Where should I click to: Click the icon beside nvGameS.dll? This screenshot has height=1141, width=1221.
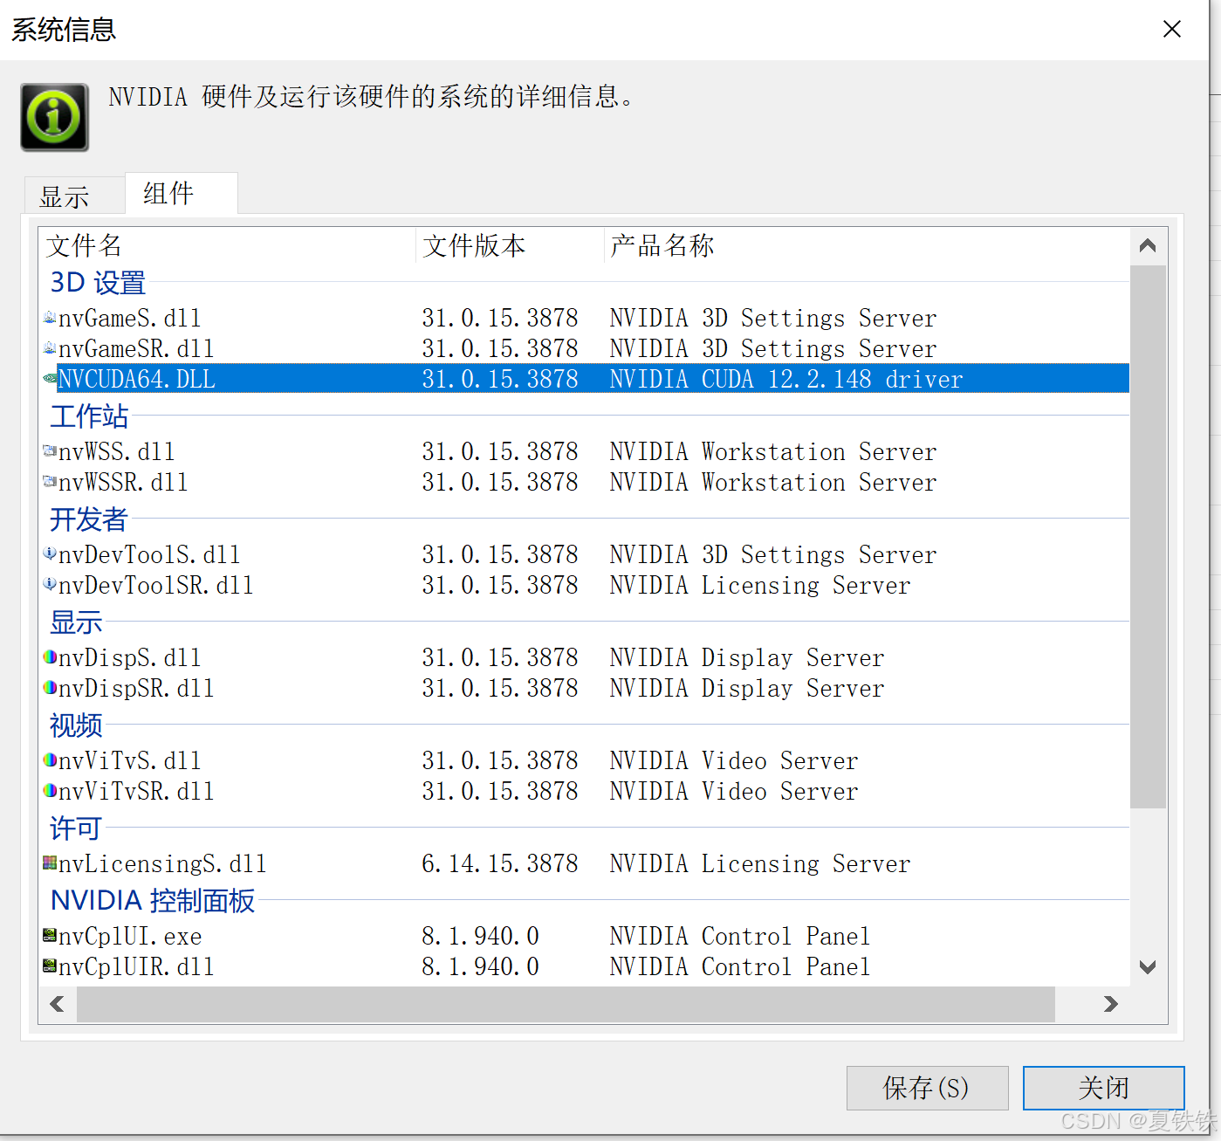tap(50, 318)
